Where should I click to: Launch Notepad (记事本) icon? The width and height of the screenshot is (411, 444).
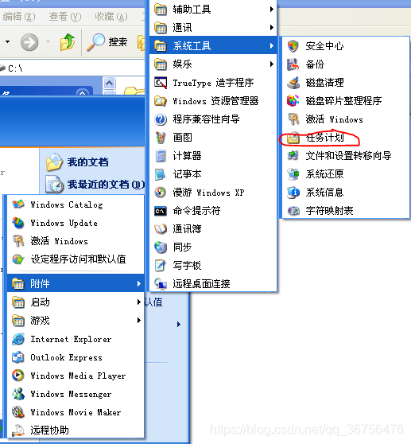coord(161,174)
